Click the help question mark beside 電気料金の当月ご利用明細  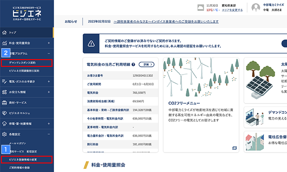[133, 65]
